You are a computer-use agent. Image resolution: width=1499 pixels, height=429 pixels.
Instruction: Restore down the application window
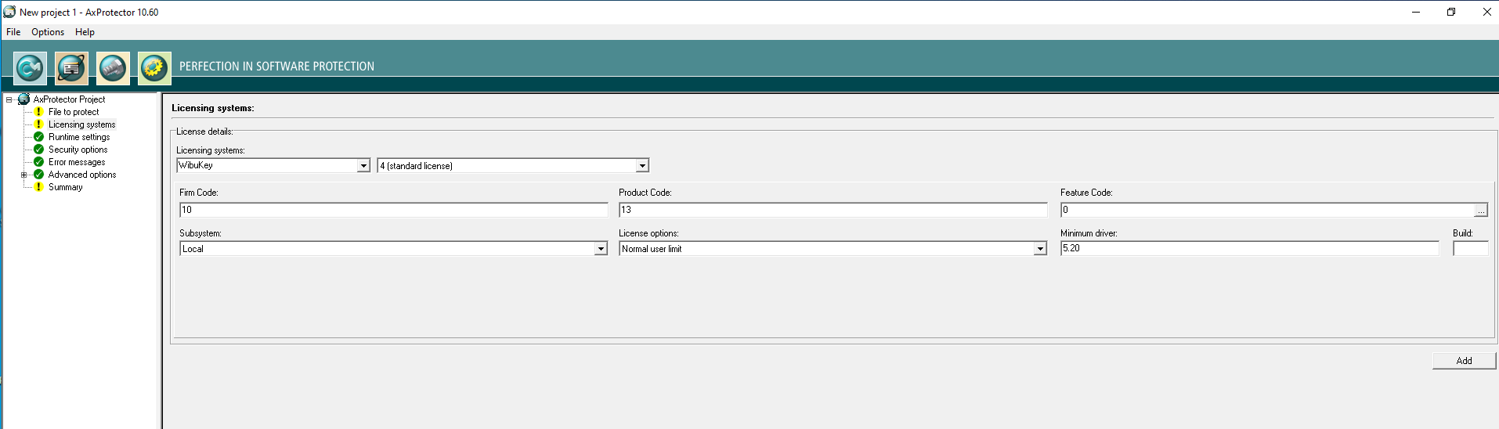pyautogui.click(x=1451, y=12)
